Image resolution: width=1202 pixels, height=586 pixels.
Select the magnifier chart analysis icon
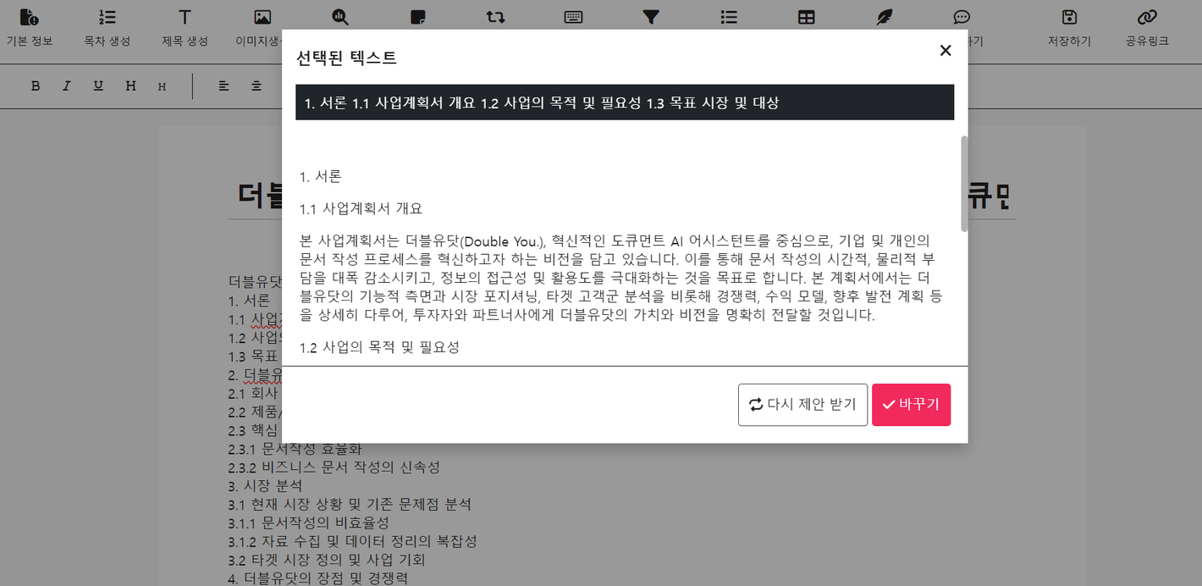(x=340, y=17)
